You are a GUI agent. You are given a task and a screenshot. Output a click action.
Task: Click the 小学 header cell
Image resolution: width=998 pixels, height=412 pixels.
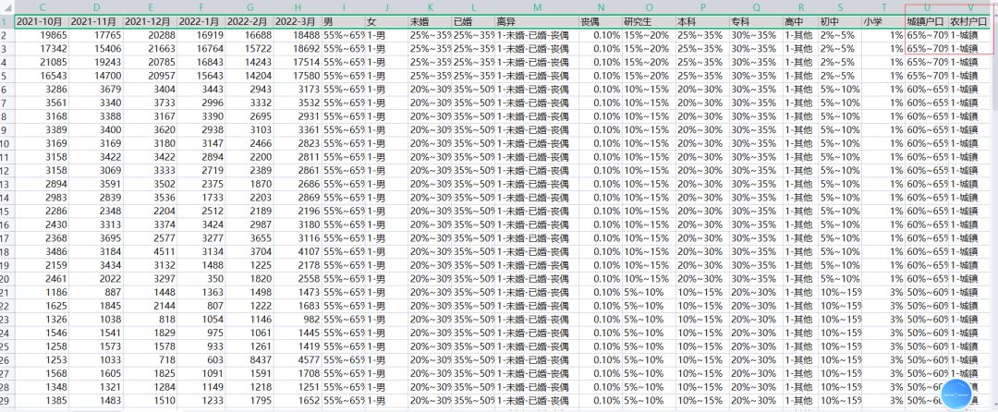(x=883, y=22)
